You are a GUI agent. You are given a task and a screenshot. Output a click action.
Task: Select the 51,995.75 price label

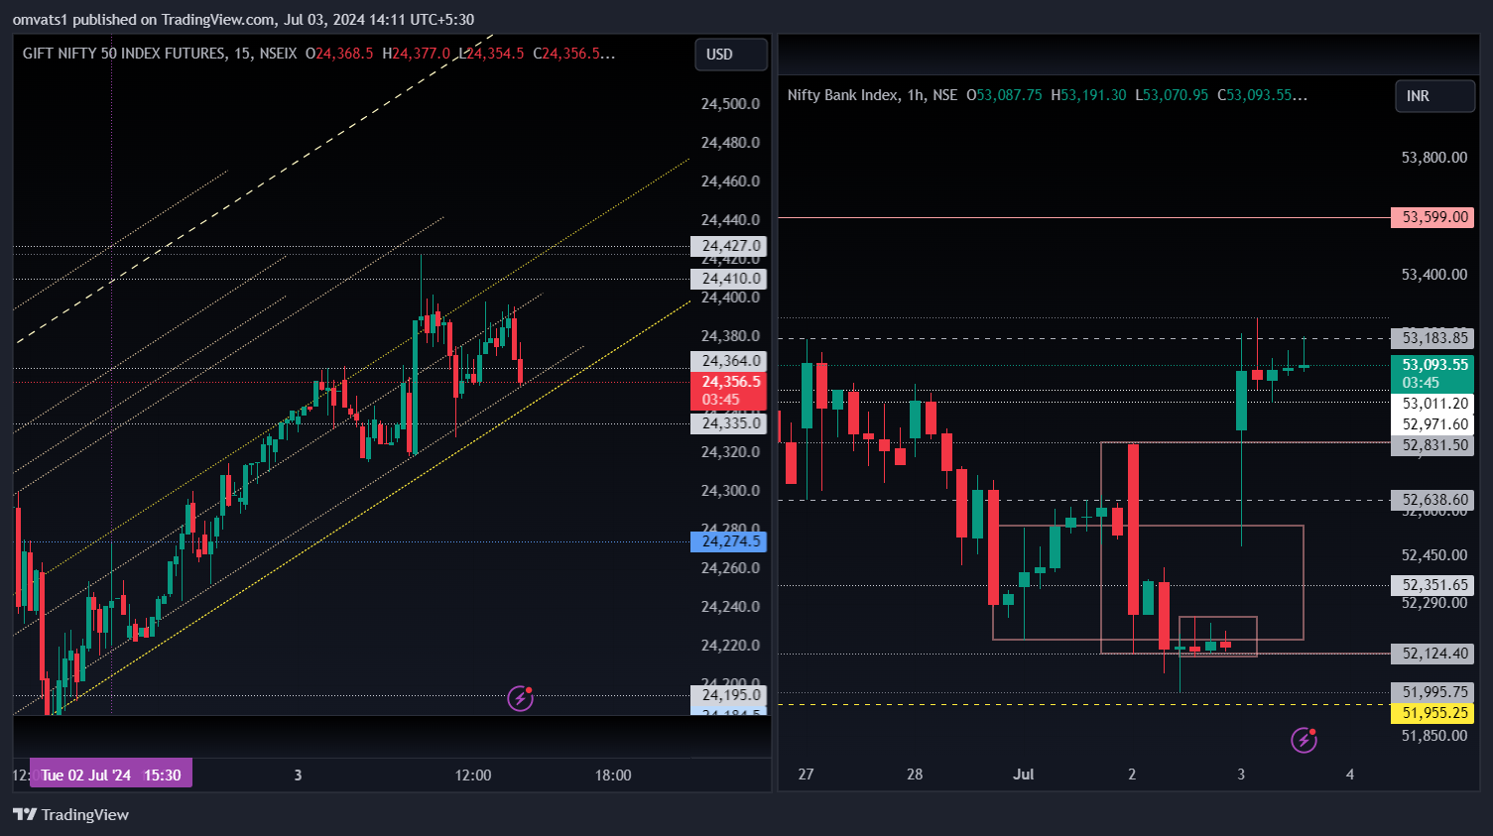click(x=1432, y=692)
